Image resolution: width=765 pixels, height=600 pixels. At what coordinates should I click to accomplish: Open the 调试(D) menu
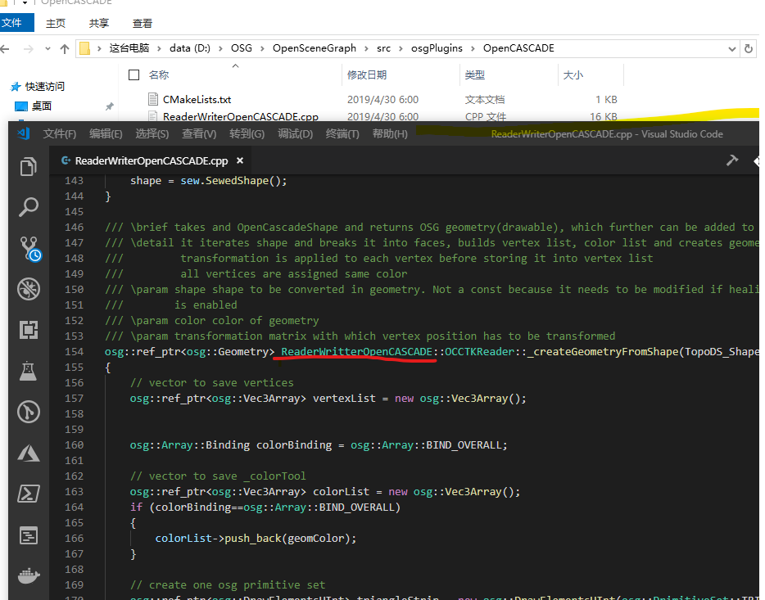tap(295, 133)
